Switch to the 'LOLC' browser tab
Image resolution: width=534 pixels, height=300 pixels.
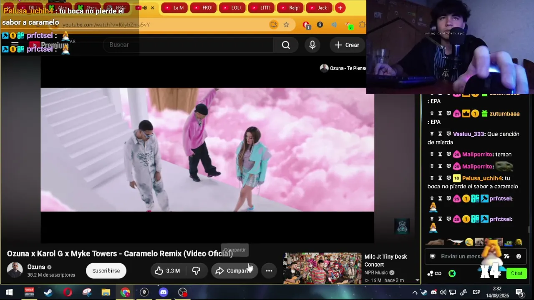(x=232, y=7)
